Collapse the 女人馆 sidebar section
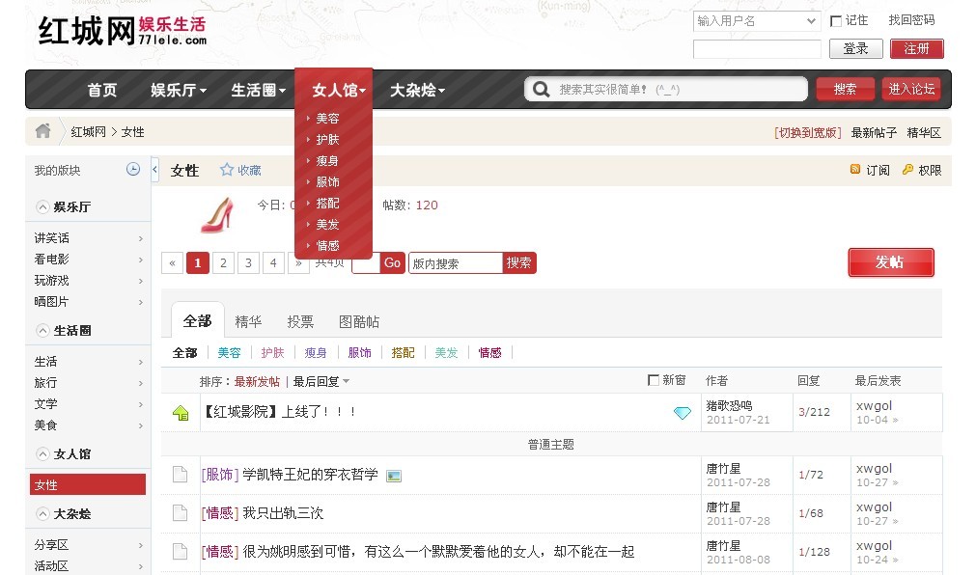 42,454
